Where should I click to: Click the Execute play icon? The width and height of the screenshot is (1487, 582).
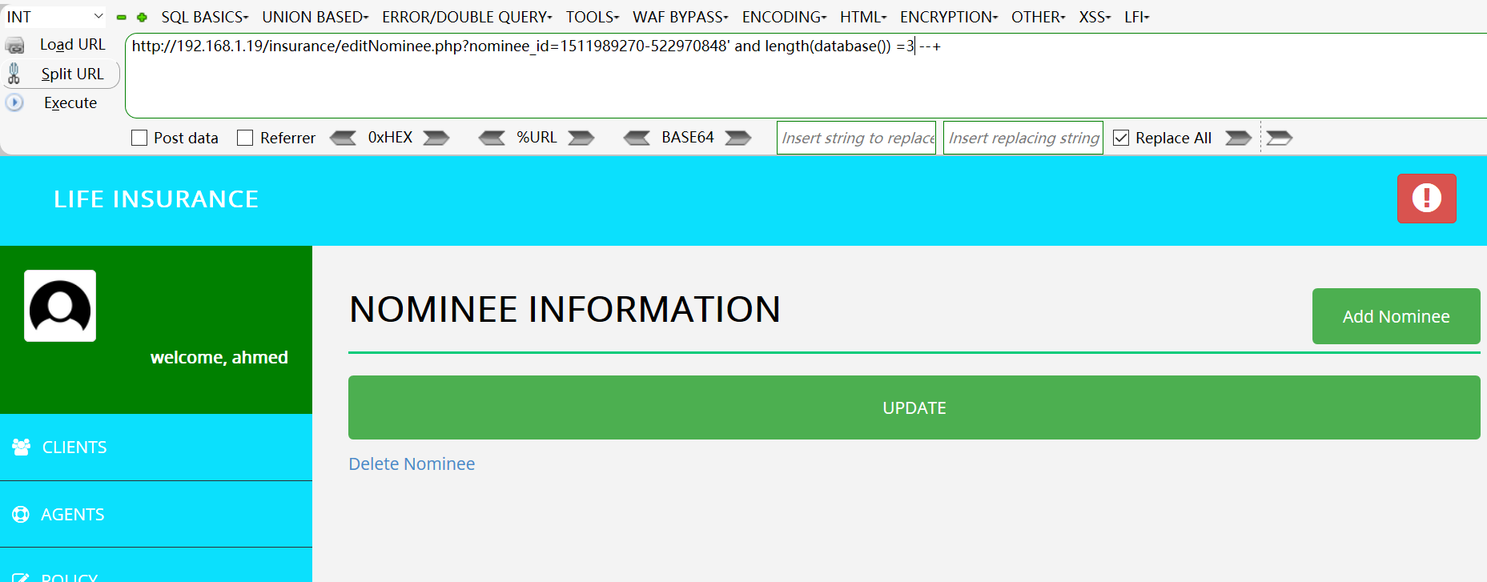[x=14, y=102]
